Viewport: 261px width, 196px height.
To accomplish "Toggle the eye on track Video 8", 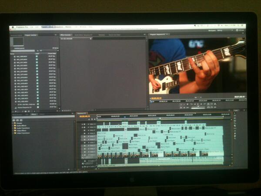I will (82, 133).
